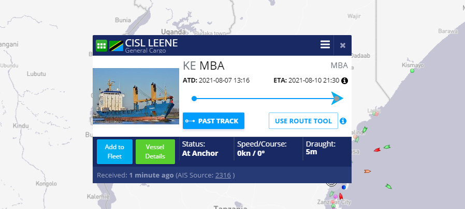Close the CISL LEENE vessel popup
The image size is (465, 209).
(x=342, y=45)
